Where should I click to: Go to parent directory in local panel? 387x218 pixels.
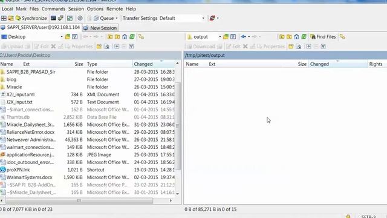click(110, 37)
